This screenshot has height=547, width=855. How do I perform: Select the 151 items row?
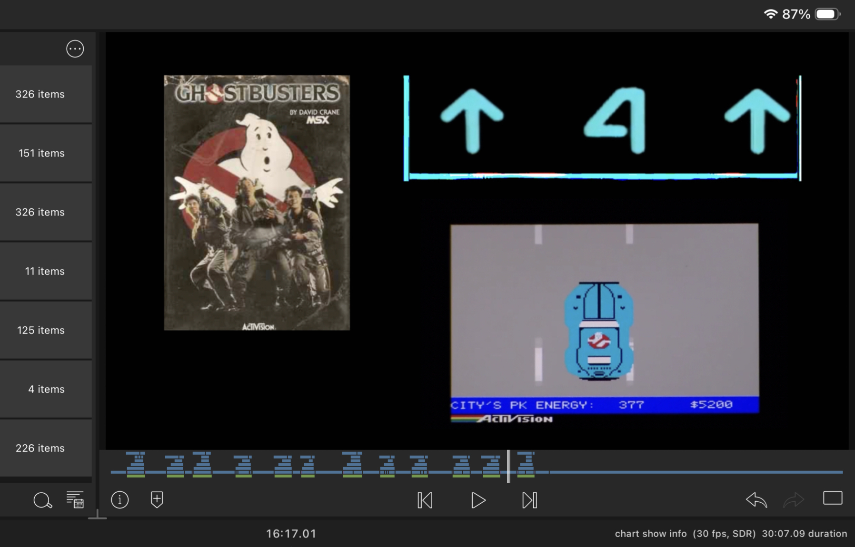click(46, 153)
